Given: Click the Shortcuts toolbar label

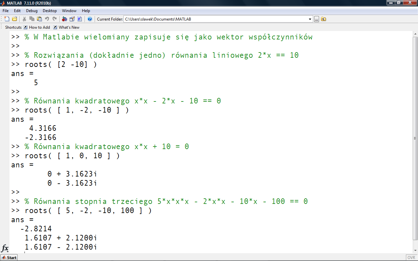Looking at the screenshot, I should pos(13,27).
